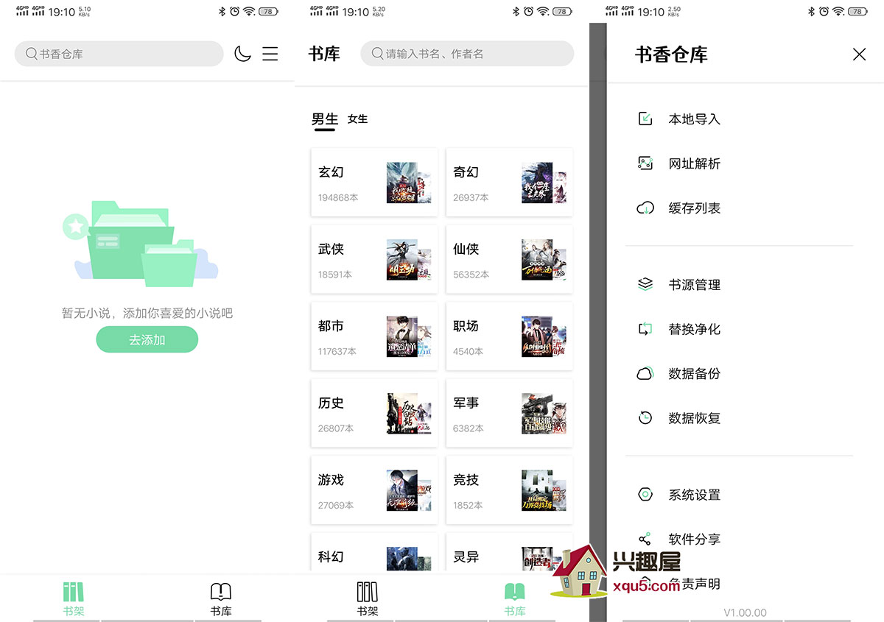
Task: Click the 数据备份 cloud icon
Action: pos(645,373)
